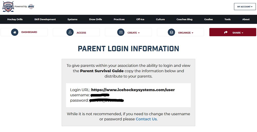257x132 pixels.
Task: Expand the Organize dropdown menu
Action: tap(186, 33)
